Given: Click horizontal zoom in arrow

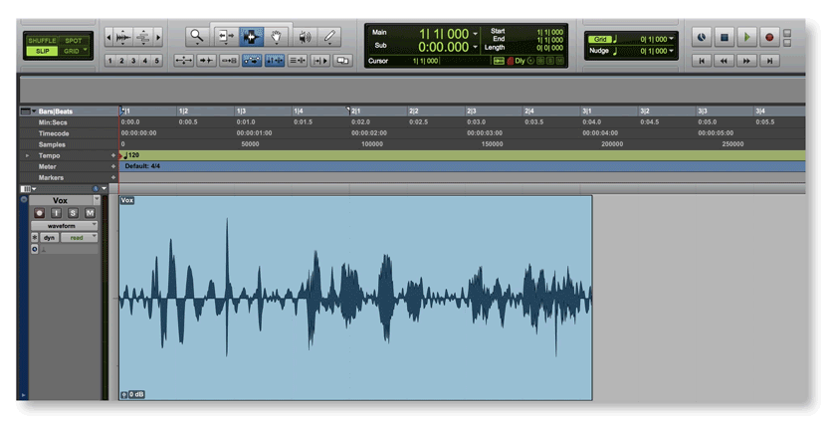Looking at the screenshot, I should point(158,37).
